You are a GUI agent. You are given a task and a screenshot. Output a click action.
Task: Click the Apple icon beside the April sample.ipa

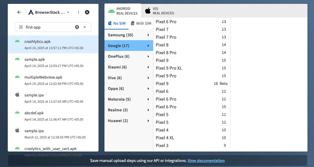[17, 95]
